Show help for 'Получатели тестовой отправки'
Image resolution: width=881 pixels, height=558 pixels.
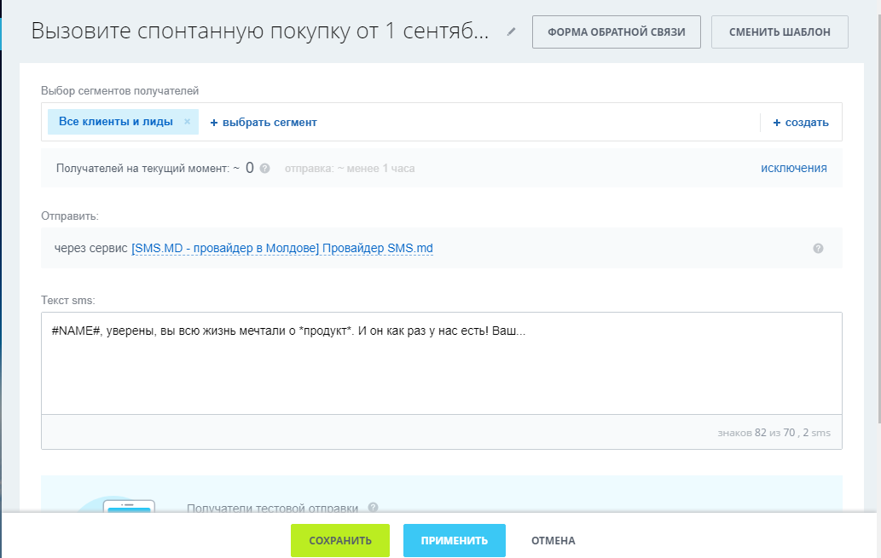coord(373,508)
